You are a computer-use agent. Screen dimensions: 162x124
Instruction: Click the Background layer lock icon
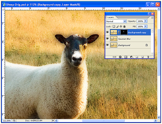click(147, 45)
